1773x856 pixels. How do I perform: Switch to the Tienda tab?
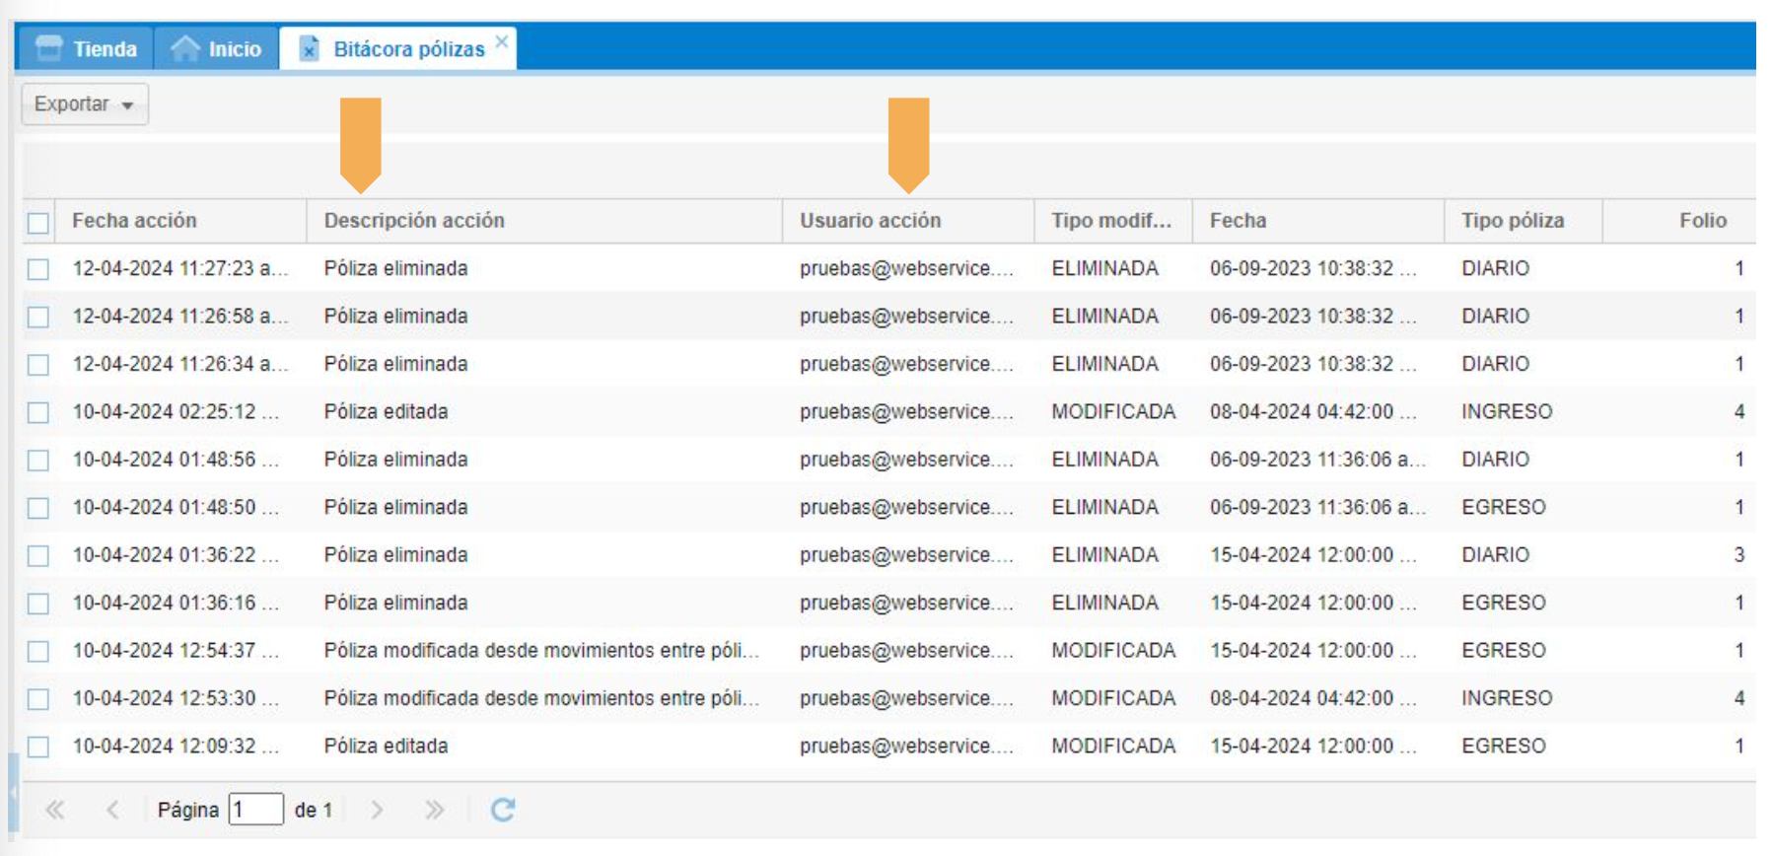pyautogui.click(x=104, y=48)
